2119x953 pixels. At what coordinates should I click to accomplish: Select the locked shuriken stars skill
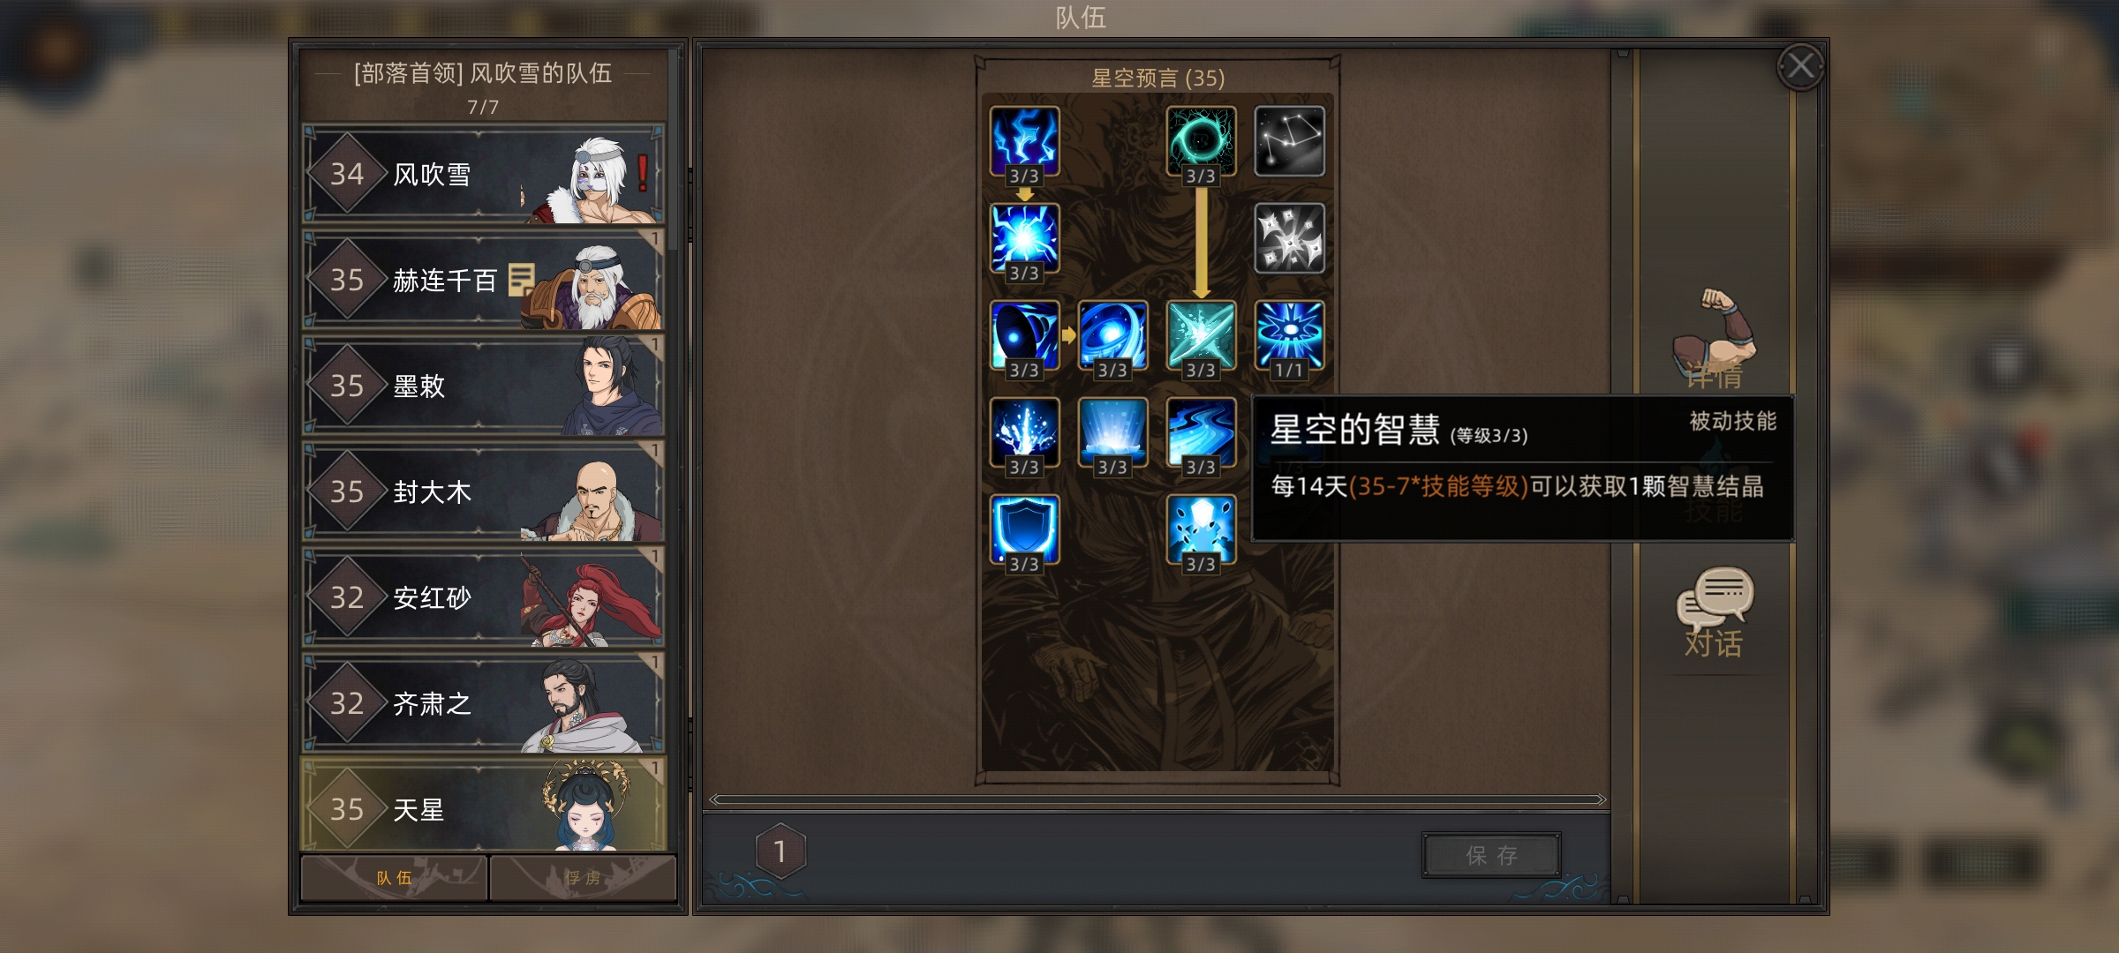click(1289, 238)
